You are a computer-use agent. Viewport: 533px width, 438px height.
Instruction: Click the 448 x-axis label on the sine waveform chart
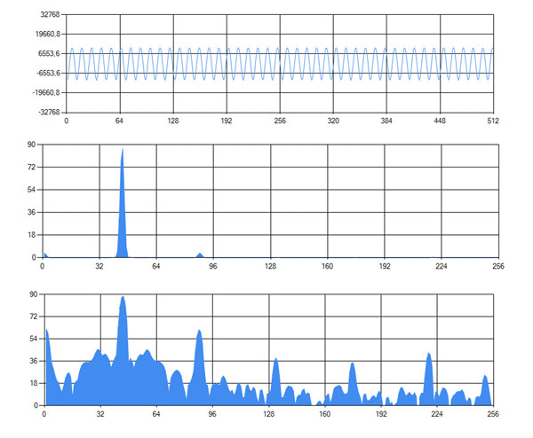(440, 121)
